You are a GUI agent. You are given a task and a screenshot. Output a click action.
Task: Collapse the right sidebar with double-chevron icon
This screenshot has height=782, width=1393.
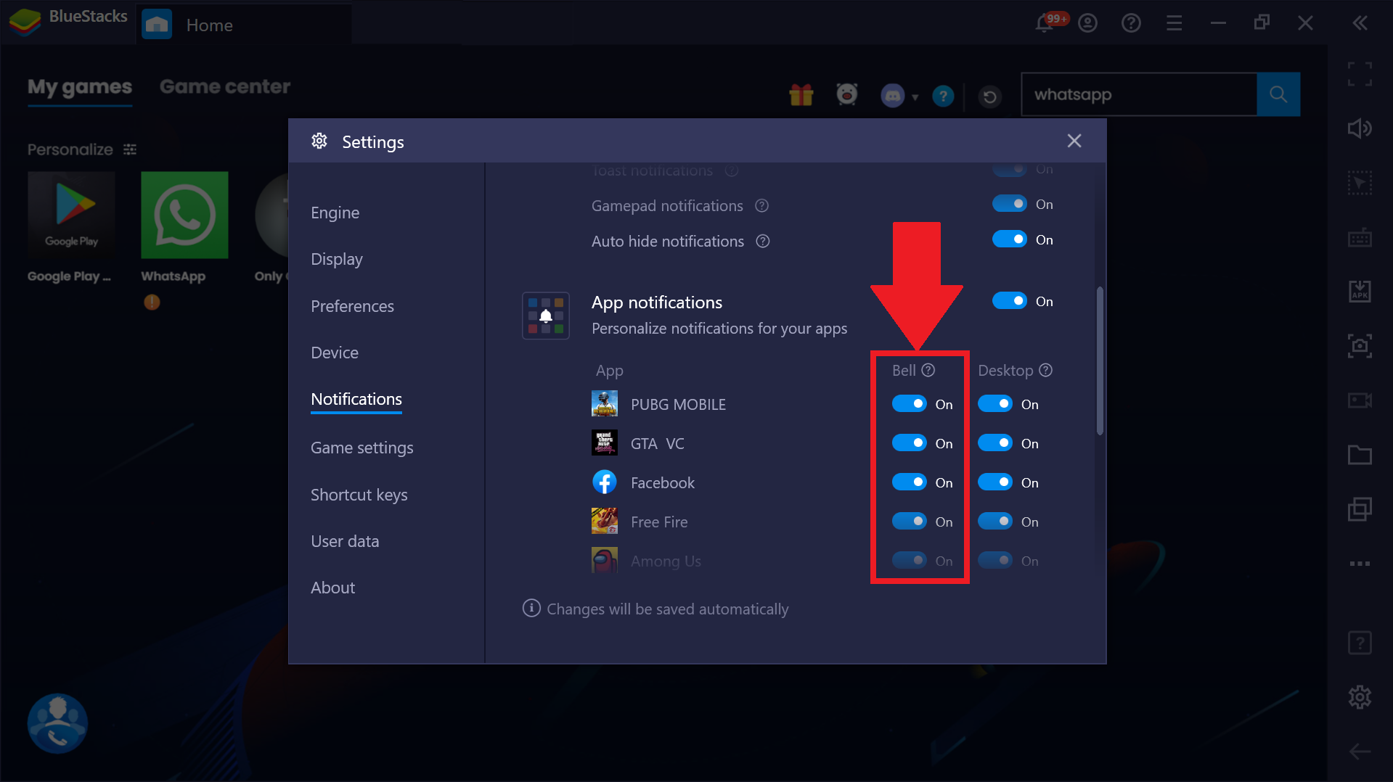pyautogui.click(x=1360, y=23)
